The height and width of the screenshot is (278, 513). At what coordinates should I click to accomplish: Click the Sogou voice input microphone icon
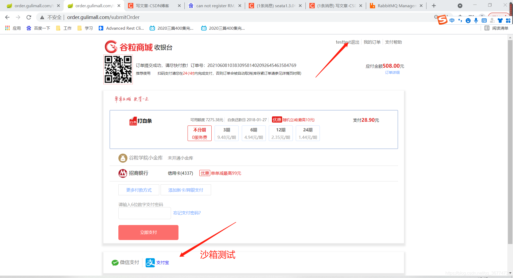pyautogui.click(x=476, y=21)
